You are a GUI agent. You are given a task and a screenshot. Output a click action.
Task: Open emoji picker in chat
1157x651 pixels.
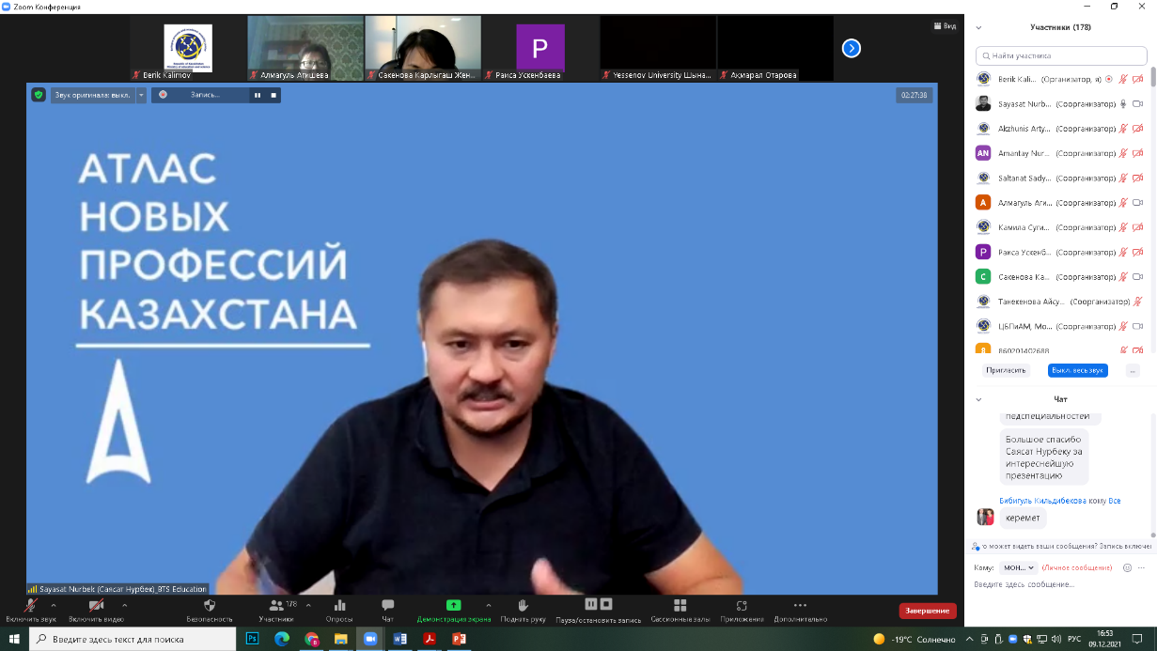(1127, 567)
